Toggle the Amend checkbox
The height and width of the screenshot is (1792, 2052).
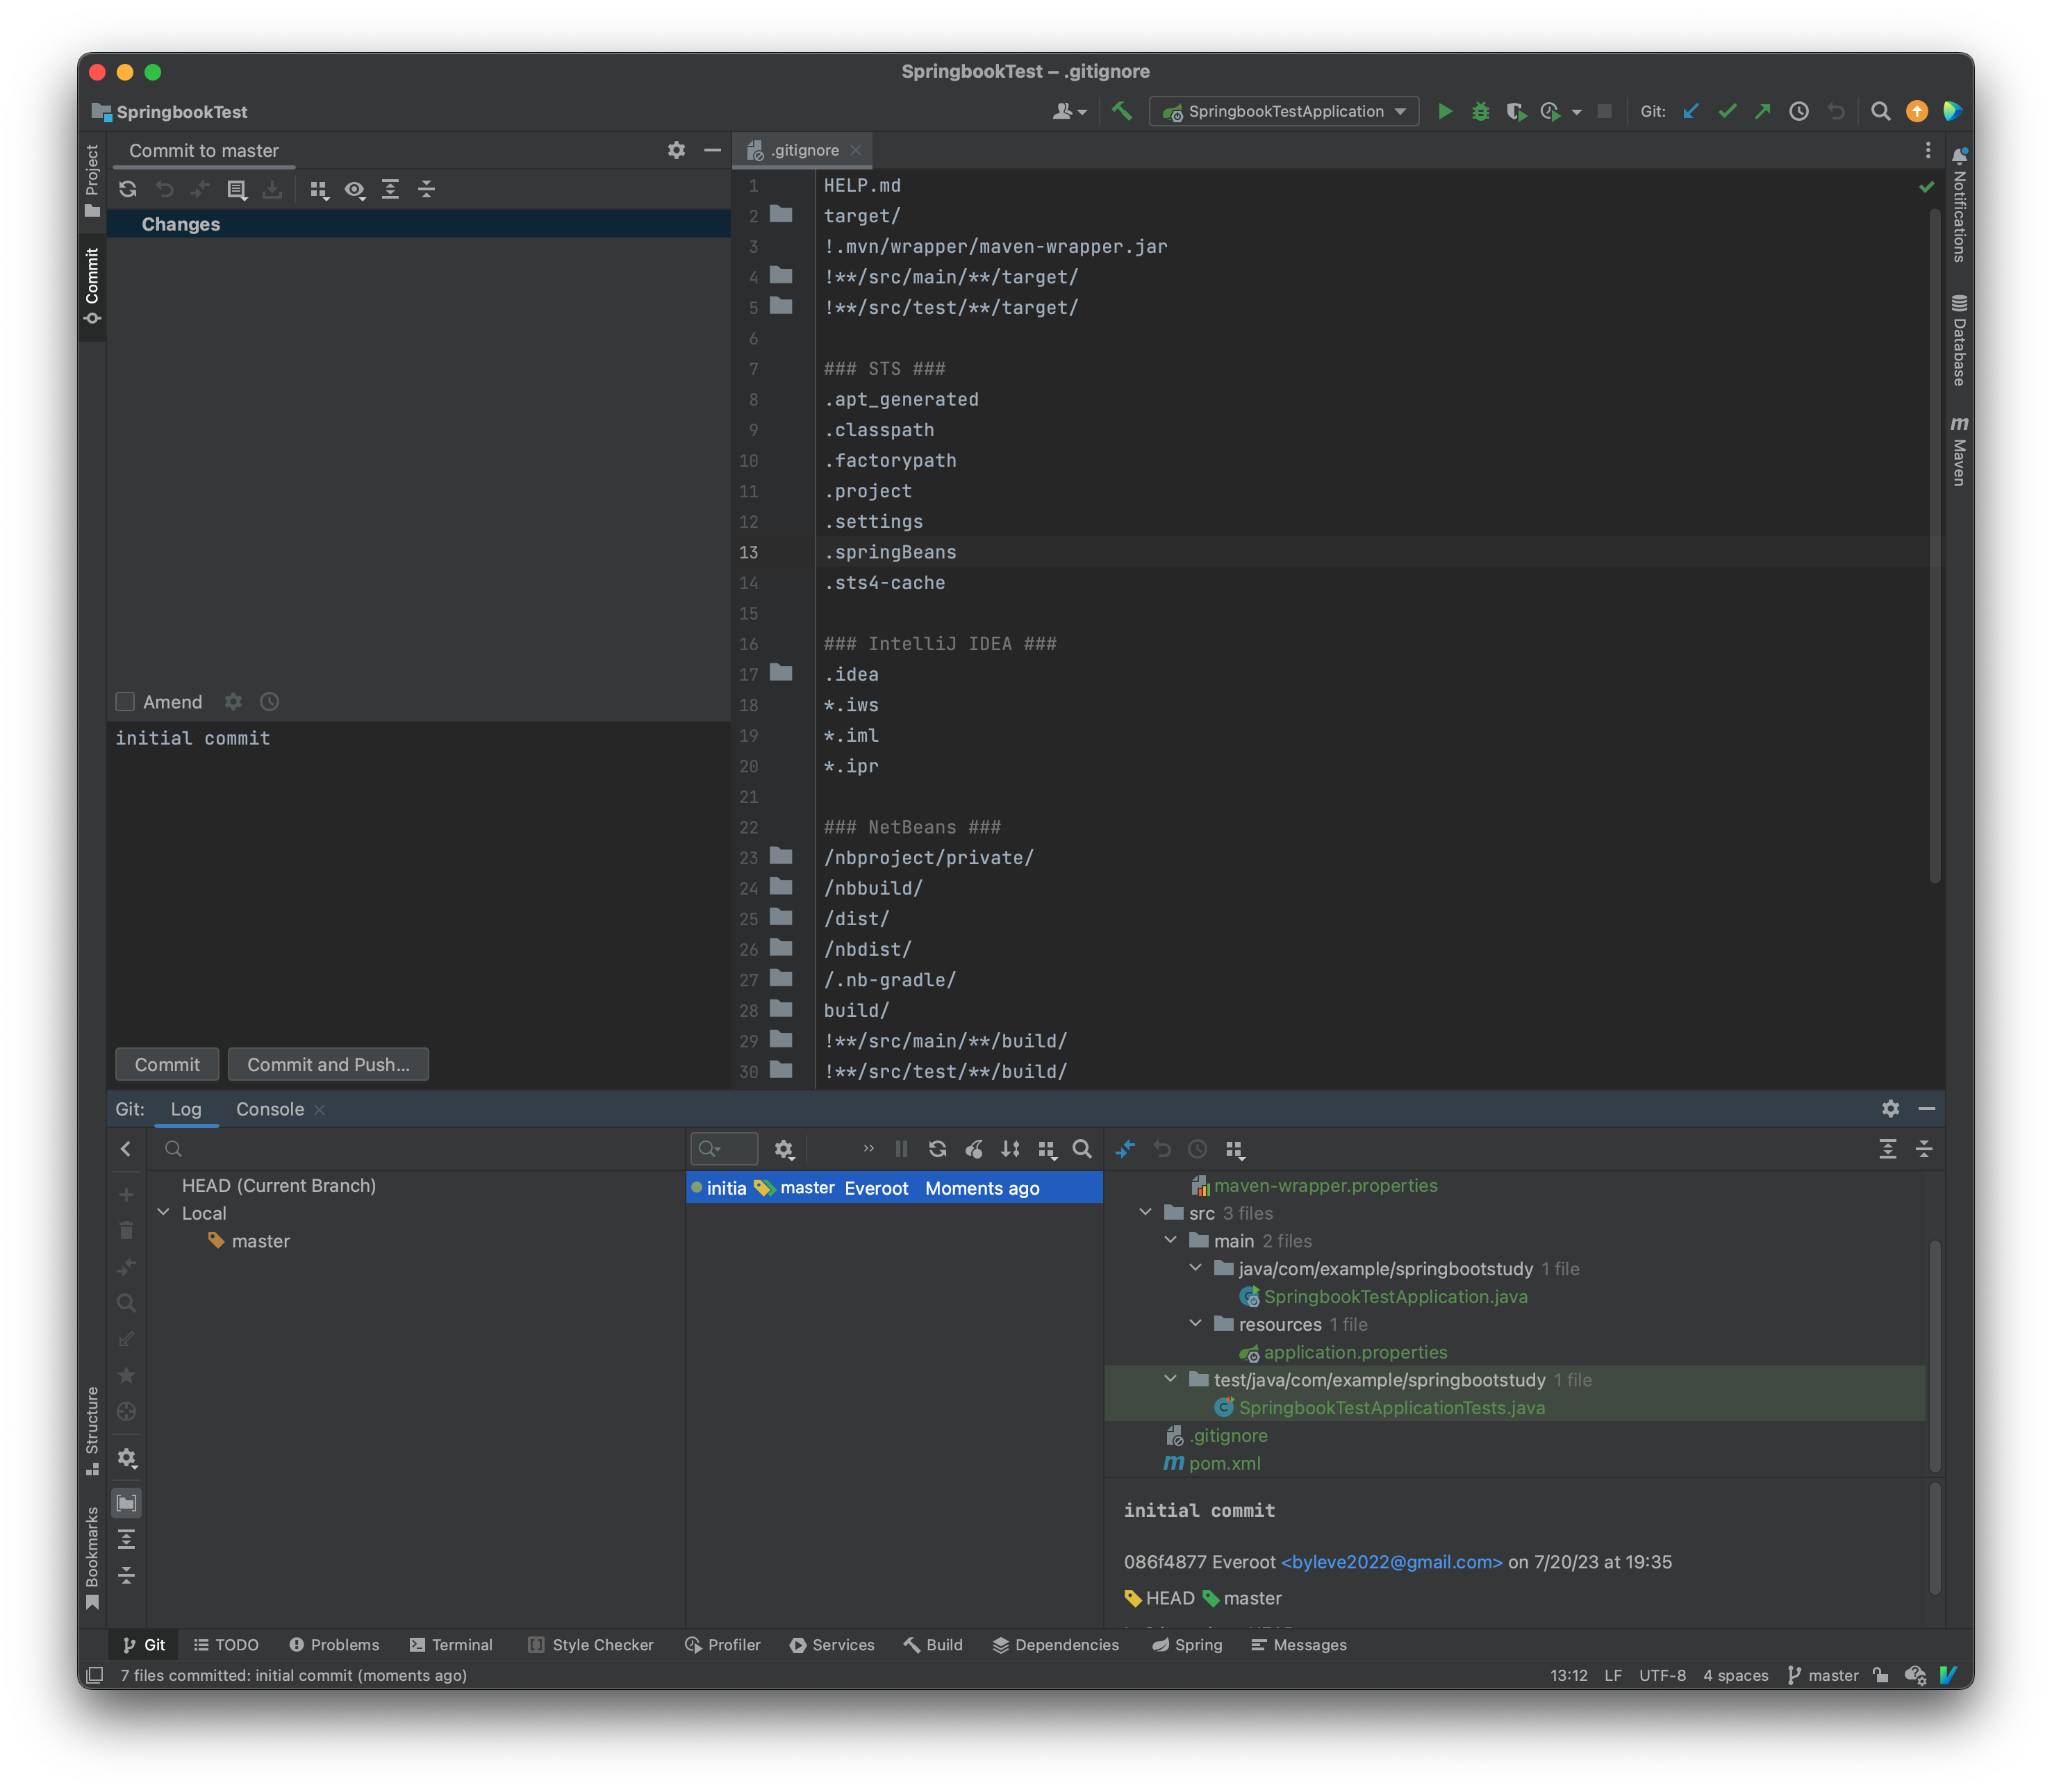[x=125, y=702]
